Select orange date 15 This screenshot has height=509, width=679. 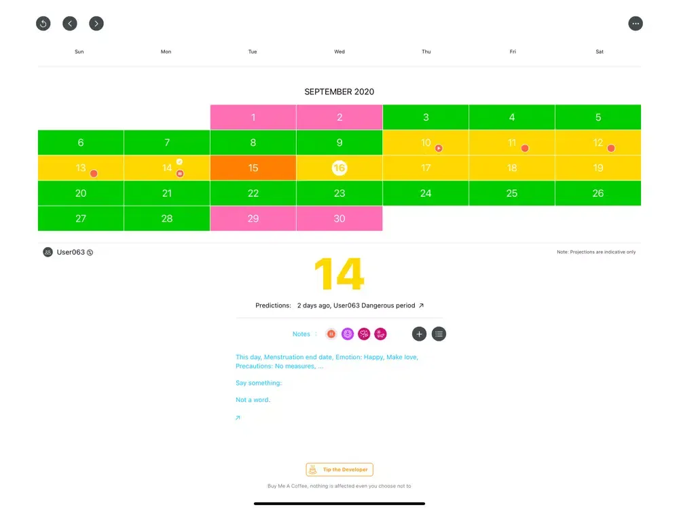click(253, 168)
